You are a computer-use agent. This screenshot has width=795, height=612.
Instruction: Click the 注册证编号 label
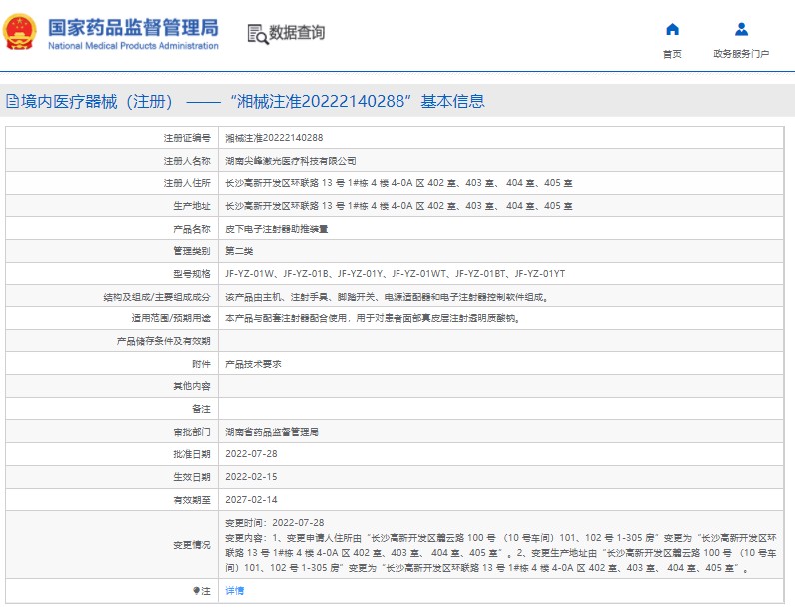[x=187, y=138]
